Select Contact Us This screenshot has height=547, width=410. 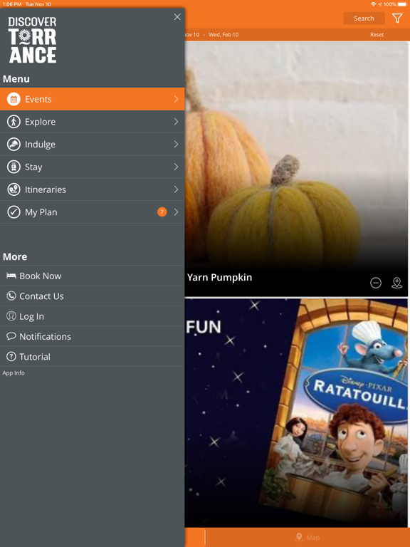click(x=92, y=296)
